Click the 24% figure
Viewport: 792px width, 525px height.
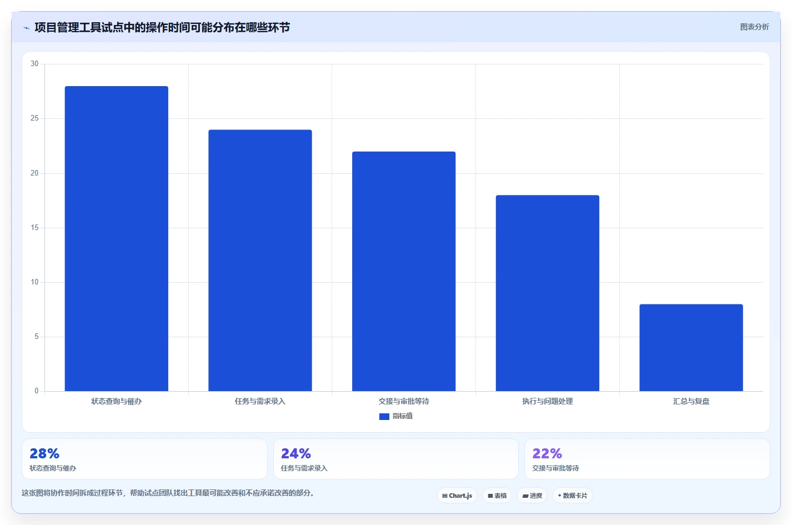pos(296,453)
